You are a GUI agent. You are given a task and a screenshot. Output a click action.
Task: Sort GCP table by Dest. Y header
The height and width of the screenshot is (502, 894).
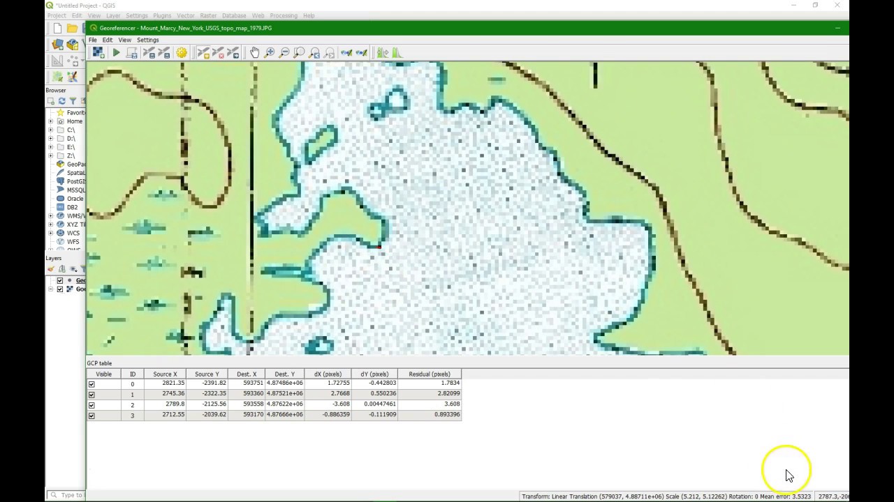284,374
